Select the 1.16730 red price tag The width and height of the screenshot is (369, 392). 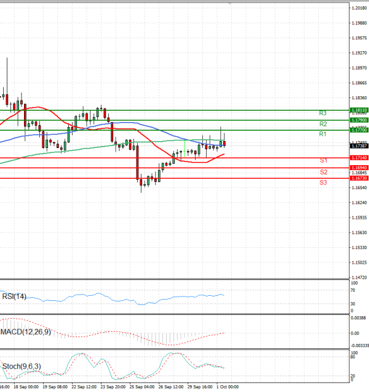(x=359, y=178)
